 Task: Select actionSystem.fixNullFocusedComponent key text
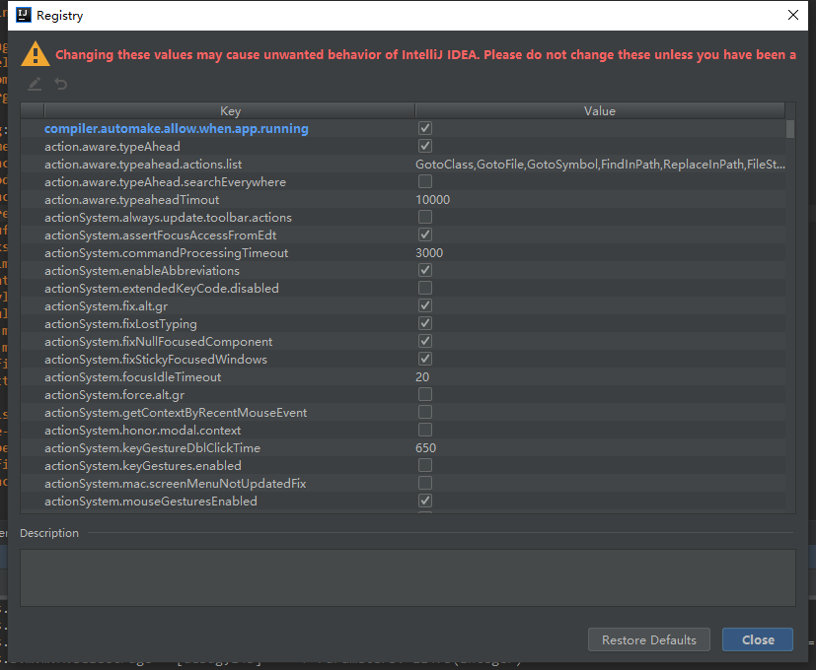click(158, 342)
